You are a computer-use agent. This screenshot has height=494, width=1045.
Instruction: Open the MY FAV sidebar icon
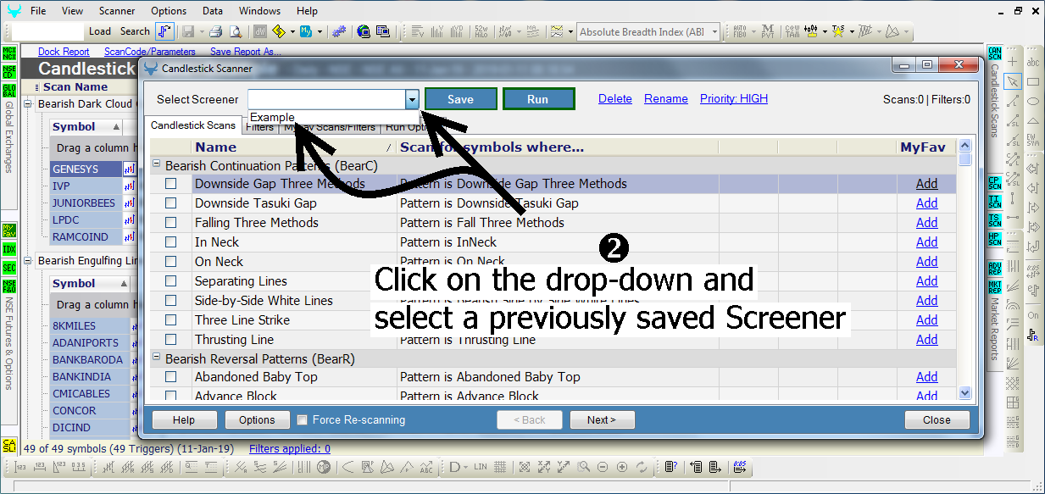tap(8, 230)
